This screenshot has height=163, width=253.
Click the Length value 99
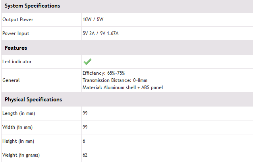coord(85,113)
